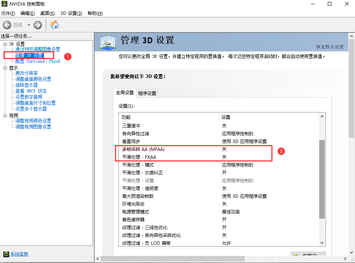355x263 pixels.
Task: Open 调整视频颜色设置 tree item
Action: coord(33,121)
